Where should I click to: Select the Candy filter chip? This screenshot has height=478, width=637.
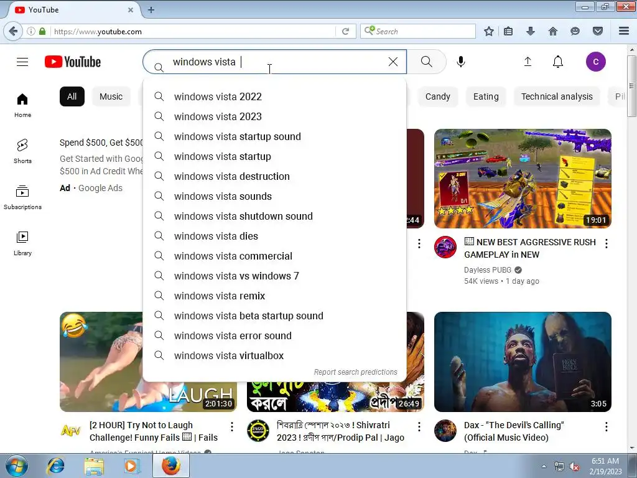coord(437,96)
